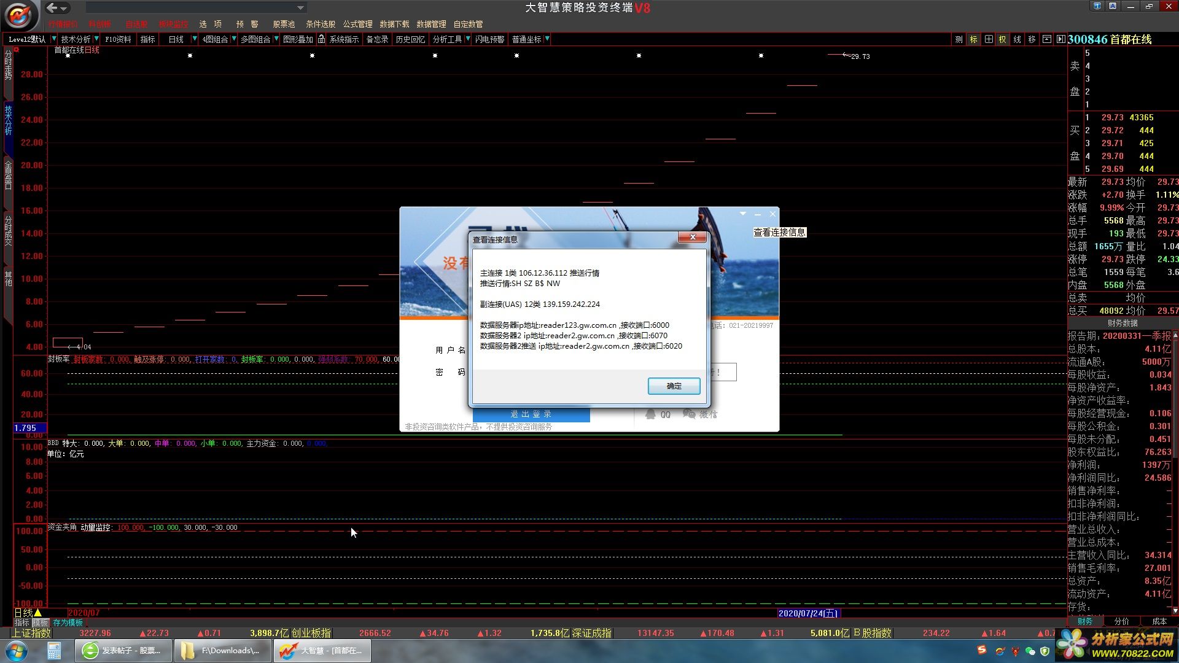
Task: Open the 数据管理 menu
Action: click(431, 24)
